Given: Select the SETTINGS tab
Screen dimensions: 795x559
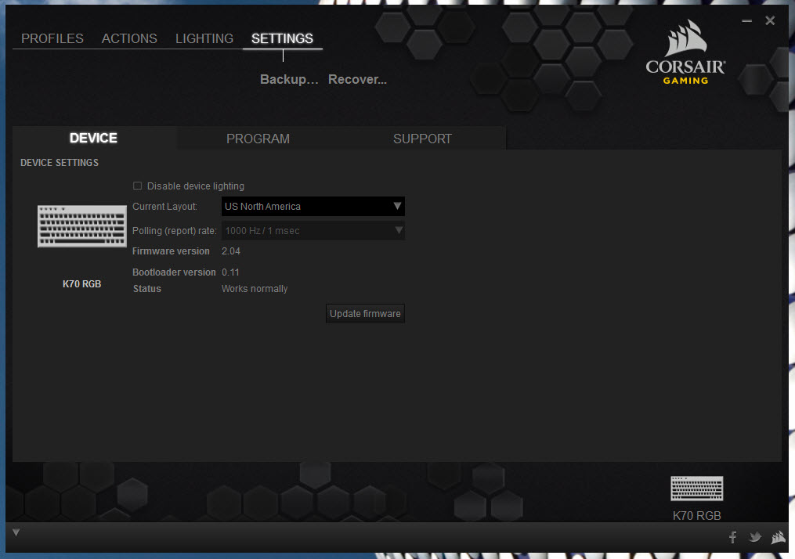Looking at the screenshot, I should click(x=283, y=38).
